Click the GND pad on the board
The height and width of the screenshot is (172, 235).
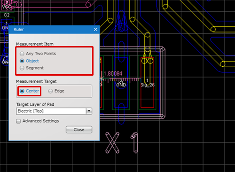pos(121,82)
